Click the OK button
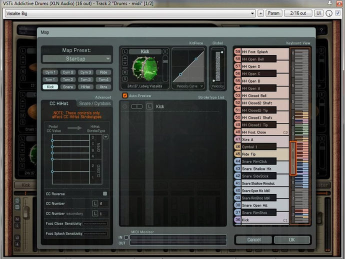 292,239
